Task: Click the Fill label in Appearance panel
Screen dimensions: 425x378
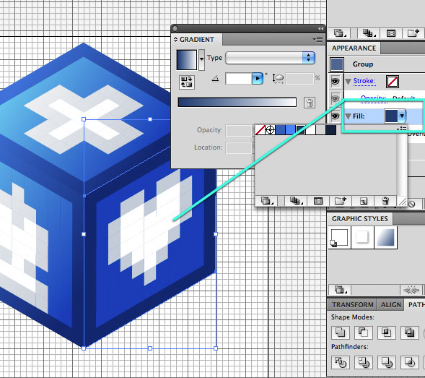Action: (359, 116)
